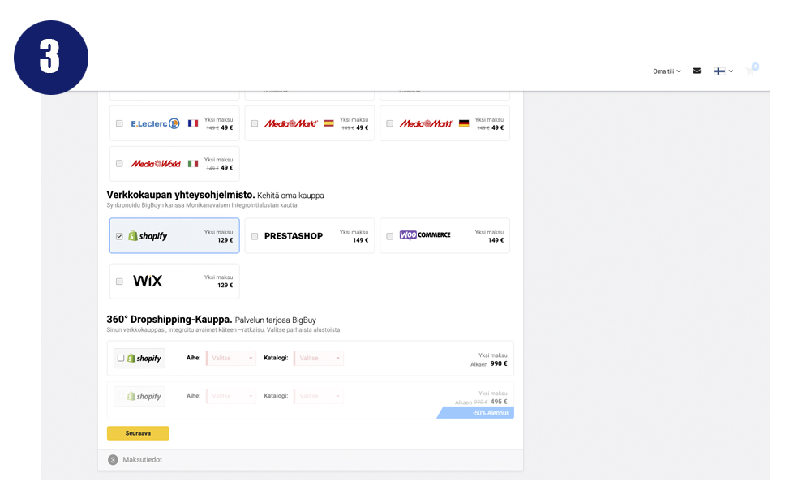Click the Italian flag on MediaWorld card
The height and width of the screenshot is (499, 811).
tap(193, 164)
